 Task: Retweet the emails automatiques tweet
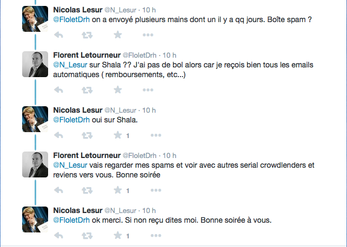(86, 90)
